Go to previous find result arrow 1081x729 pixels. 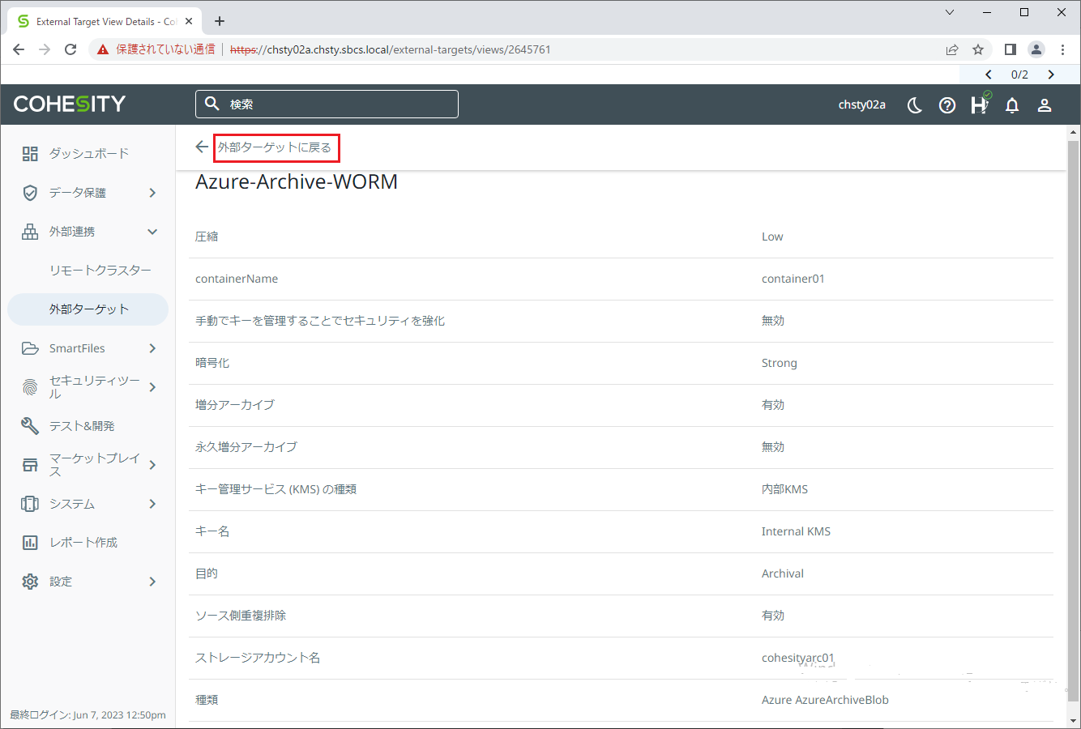(989, 75)
